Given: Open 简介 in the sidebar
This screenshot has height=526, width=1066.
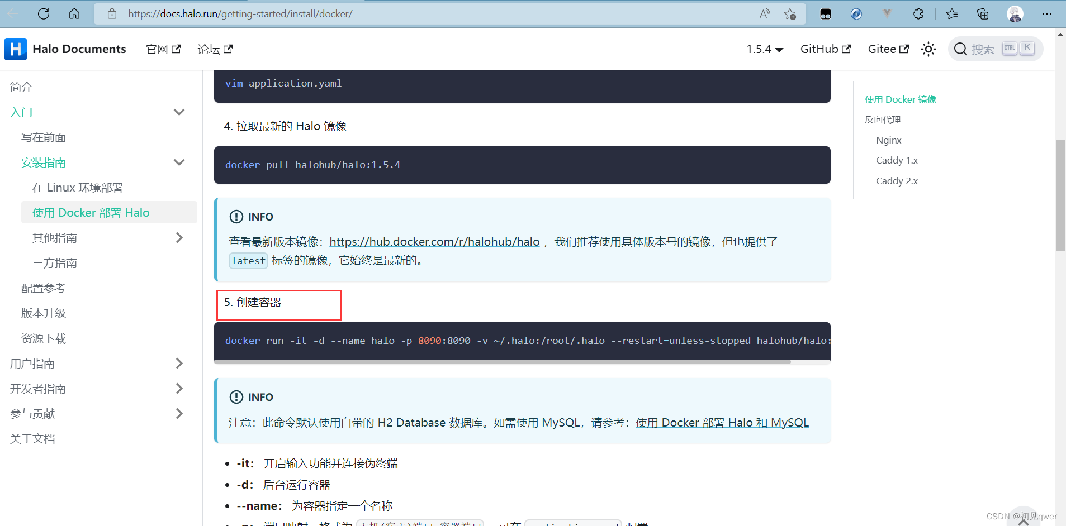Looking at the screenshot, I should [21, 87].
